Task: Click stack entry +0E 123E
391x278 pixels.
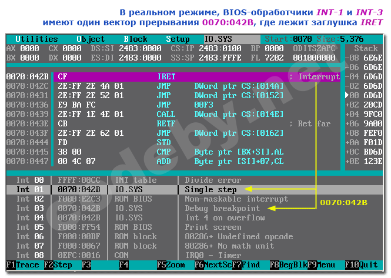Action: (364, 161)
